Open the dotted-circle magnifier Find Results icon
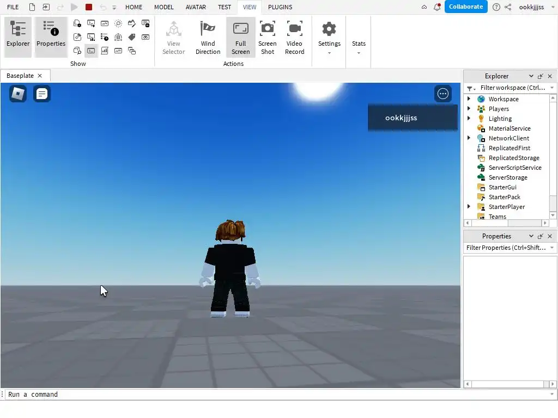The height and width of the screenshot is (418, 558). point(118,23)
